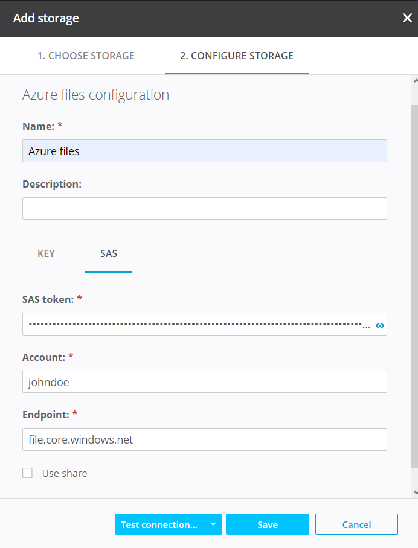The image size is (418, 548).
Task: Switch to KEY authentication tab
Action: tap(47, 253)
